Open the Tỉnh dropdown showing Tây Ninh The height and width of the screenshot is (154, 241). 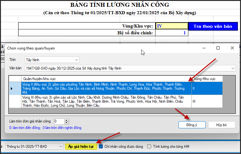pos(52,60)
